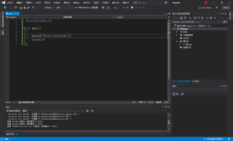This screenshot has width=233, height=141.
Task: Click the Home icon in Solution Explorer
Action: coord(181,18)
